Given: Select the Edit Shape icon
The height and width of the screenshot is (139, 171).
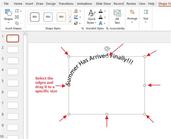Looking at the screenshot, I should click(17, 11).
